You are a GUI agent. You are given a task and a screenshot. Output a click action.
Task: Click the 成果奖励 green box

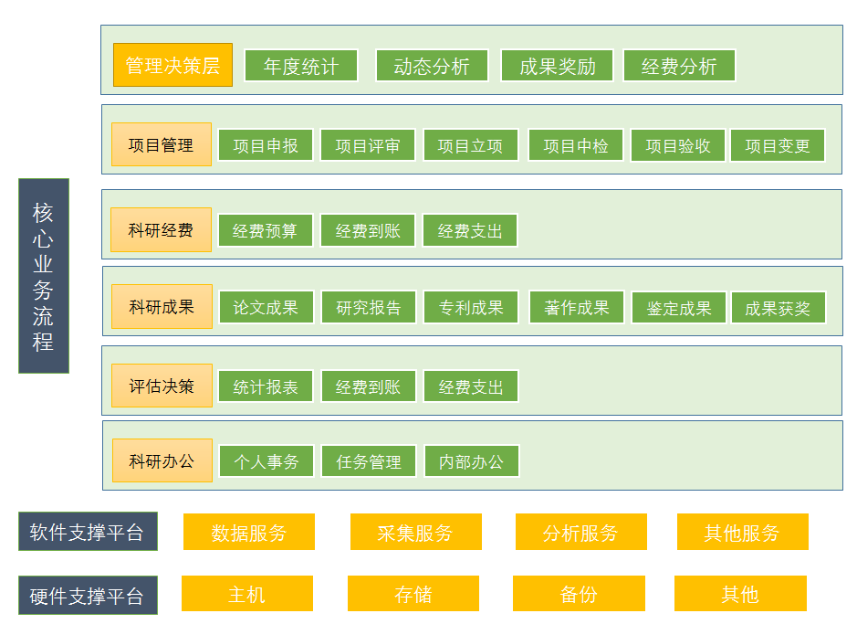[557, 66]
